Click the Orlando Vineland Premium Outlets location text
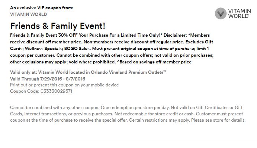The width and height of the screenshot is (257, 148). [x=127, y=72]
